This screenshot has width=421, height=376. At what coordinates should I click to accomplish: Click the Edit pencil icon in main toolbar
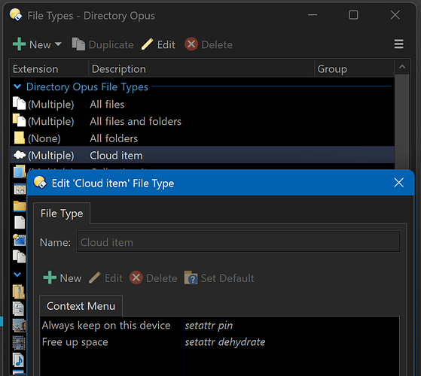[147, 44]
